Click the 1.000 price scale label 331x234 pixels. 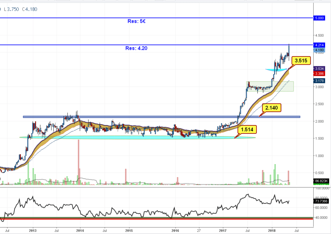[x=319, y=156]
